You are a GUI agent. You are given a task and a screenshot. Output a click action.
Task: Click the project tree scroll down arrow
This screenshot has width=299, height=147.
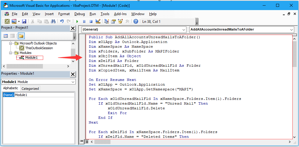coord(73,61)
